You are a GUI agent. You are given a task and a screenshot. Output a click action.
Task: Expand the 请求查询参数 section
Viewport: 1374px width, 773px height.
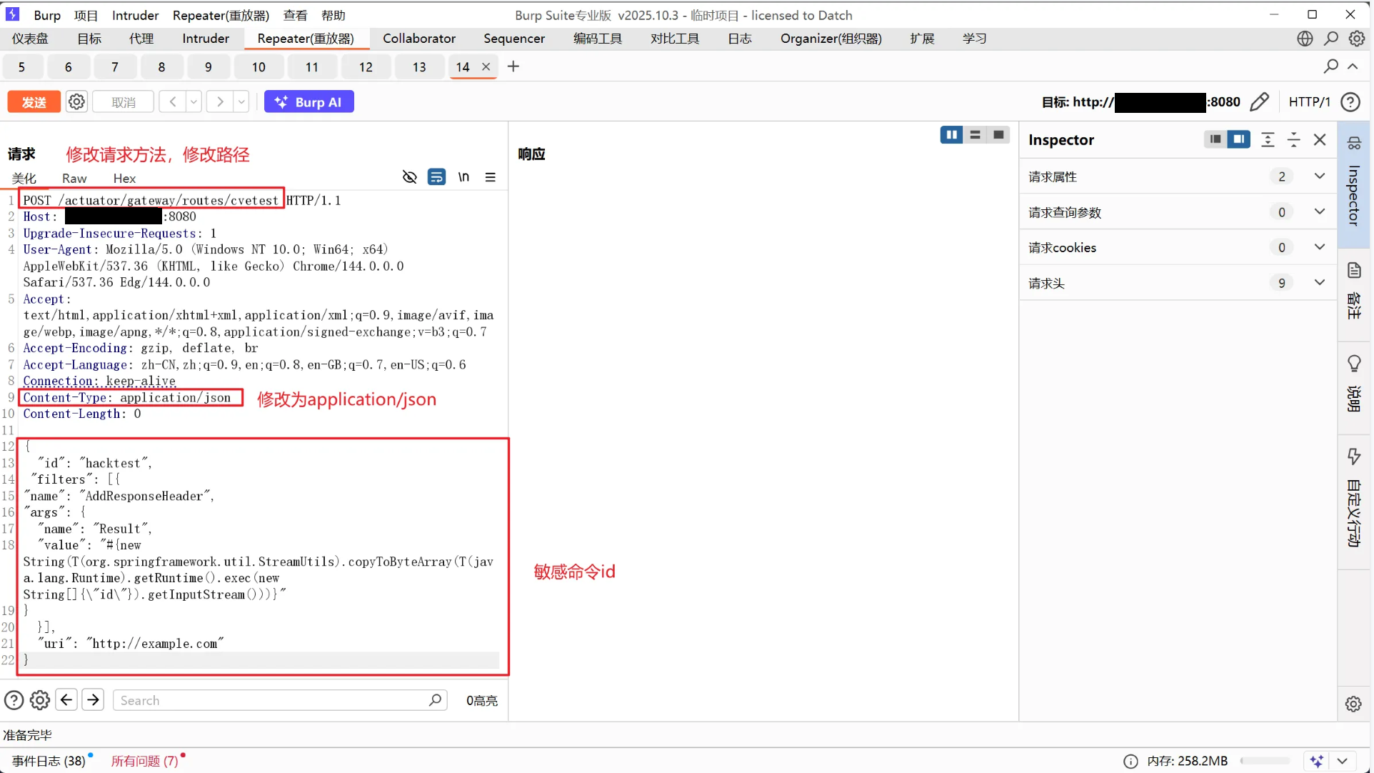pyautogui.click(x=1178, y=212)
